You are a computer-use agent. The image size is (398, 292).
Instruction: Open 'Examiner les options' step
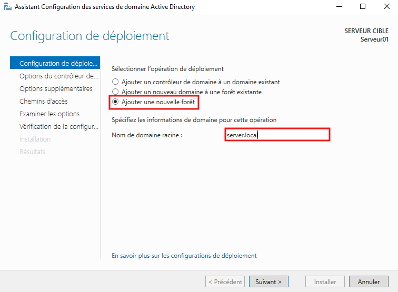point(49,114)
